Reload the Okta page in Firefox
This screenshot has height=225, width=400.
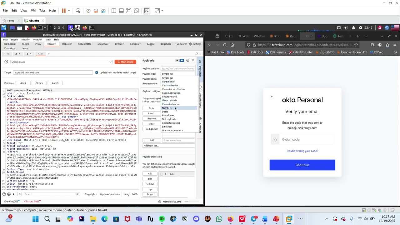click(225, 45)
